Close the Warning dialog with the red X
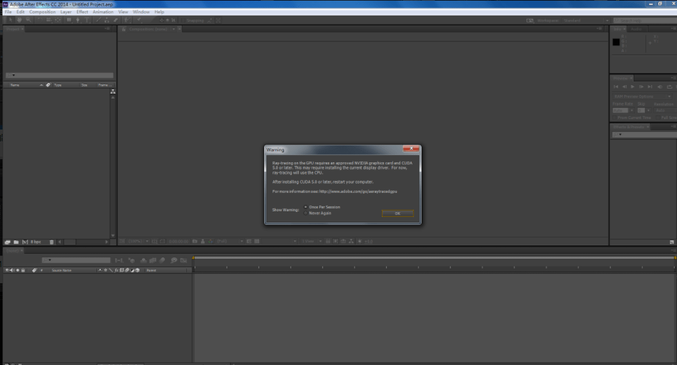This screenshot has width=677, height=365. (x=411, y=148)
